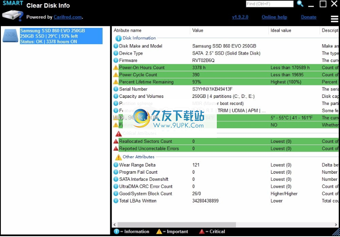Viewport: 340px width, 237px height.
Task: Click Device Type value SATA 2.5" SSD
Action: tap(226, 53)
